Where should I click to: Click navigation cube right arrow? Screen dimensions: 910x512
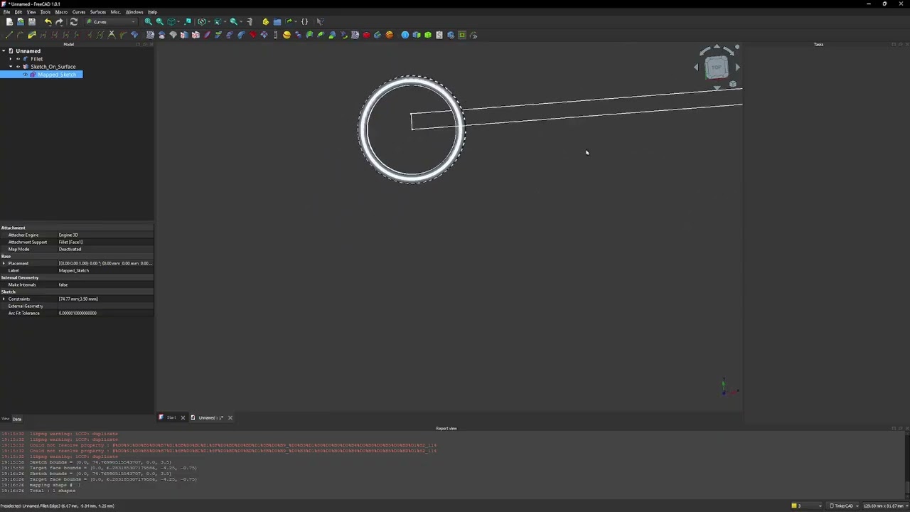[737, 68]
